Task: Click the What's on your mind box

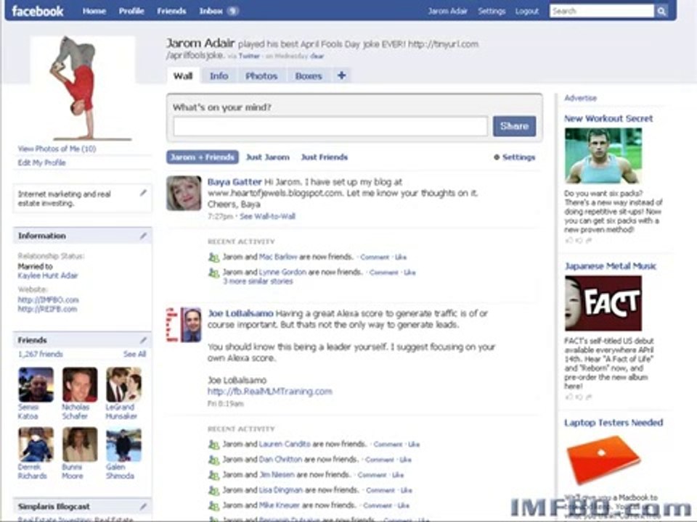Action: 330,126
